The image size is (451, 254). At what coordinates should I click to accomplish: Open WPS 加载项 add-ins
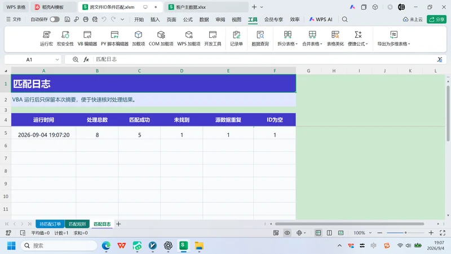point(189,38)
